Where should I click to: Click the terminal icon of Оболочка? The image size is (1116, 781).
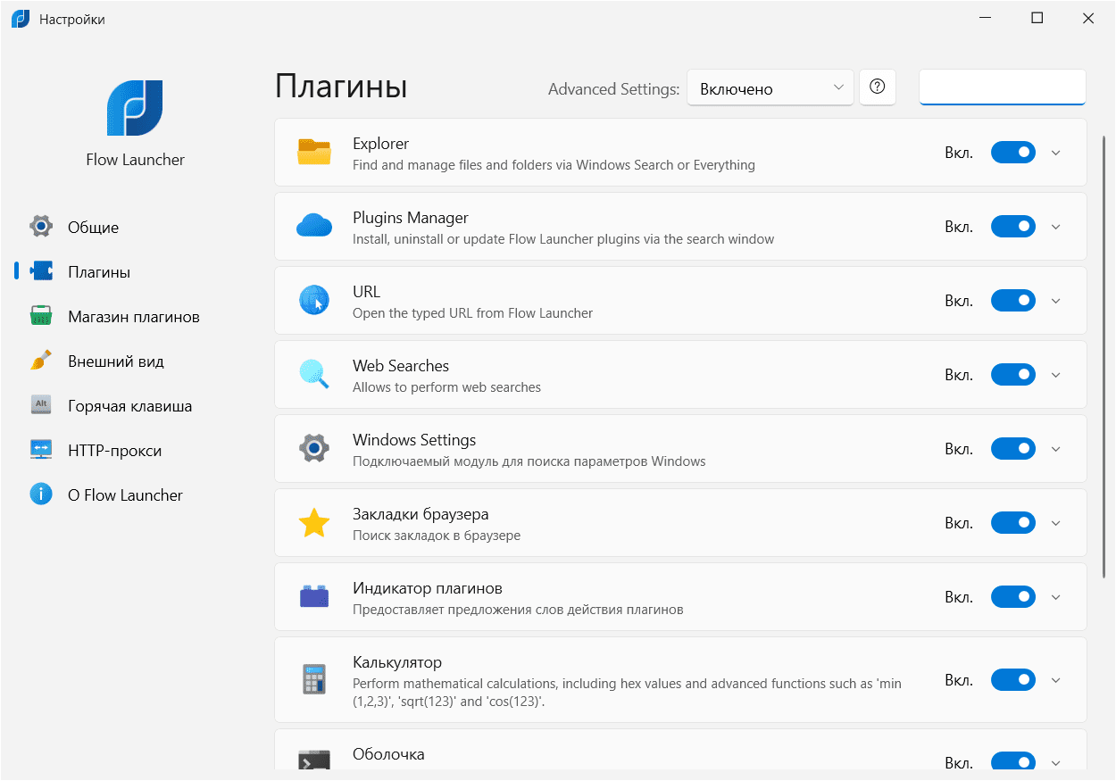point(314,760)
